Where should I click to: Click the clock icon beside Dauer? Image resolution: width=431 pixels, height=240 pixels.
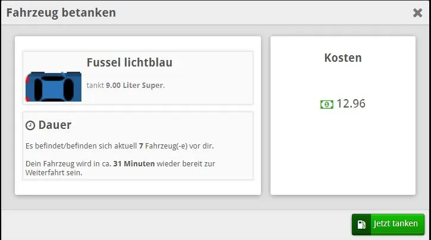point(30,126)
